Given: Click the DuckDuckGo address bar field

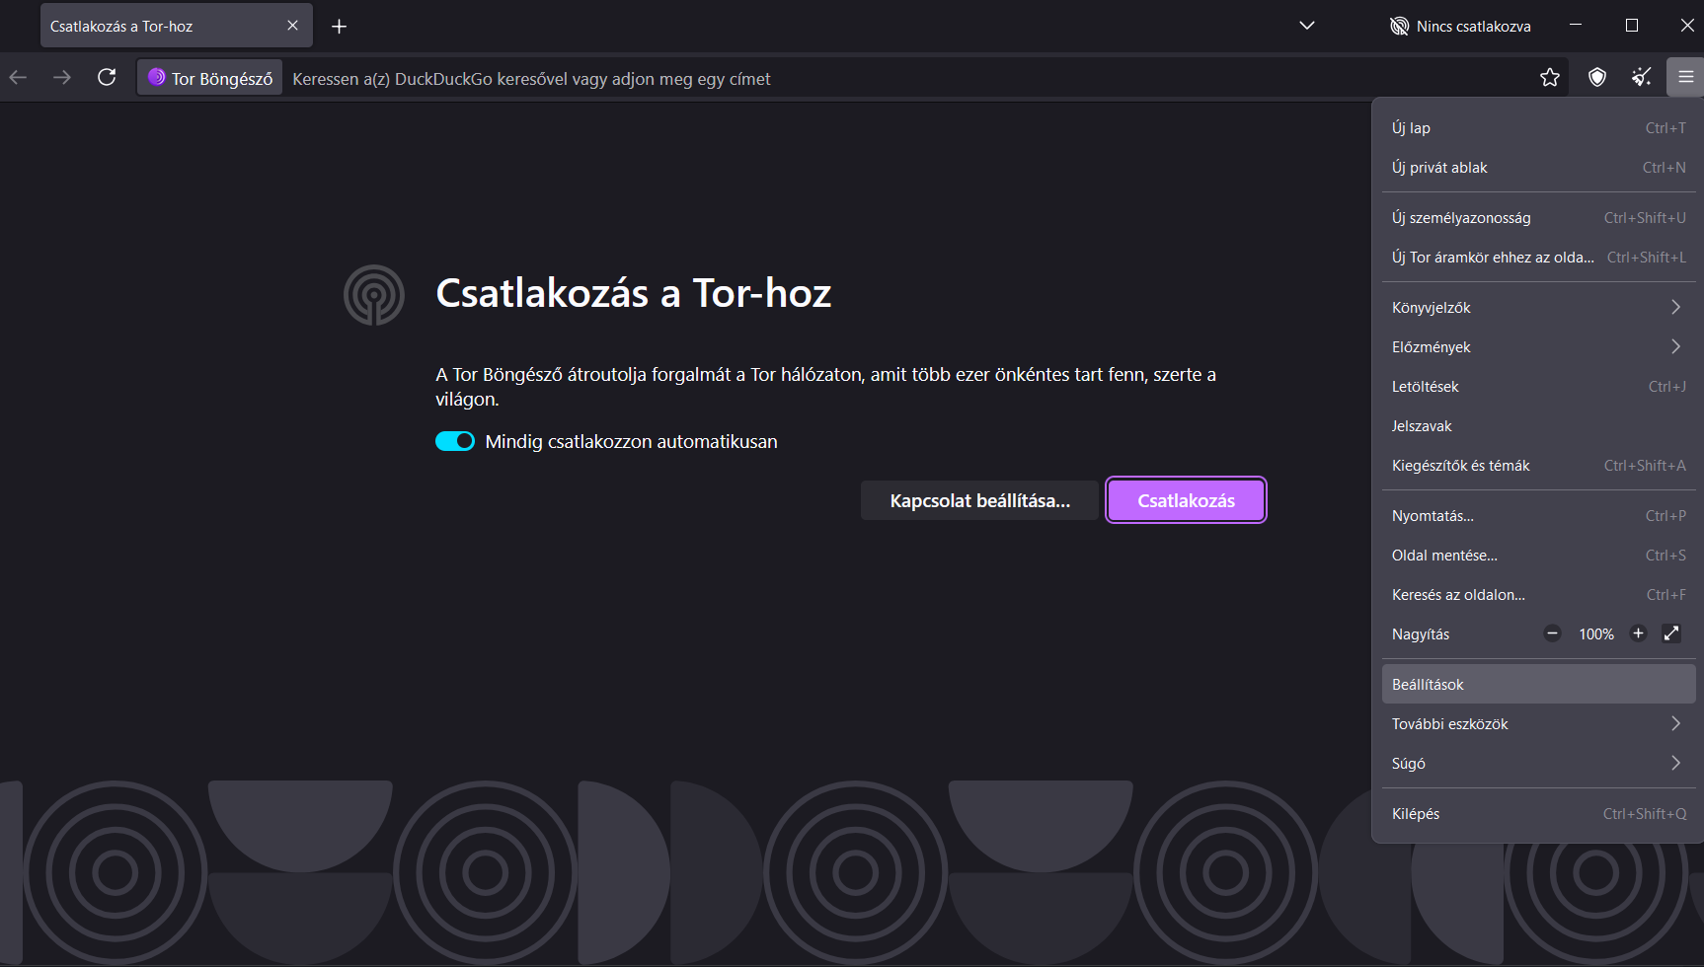Looking at the screenshot, I should [x=889, y=79].
